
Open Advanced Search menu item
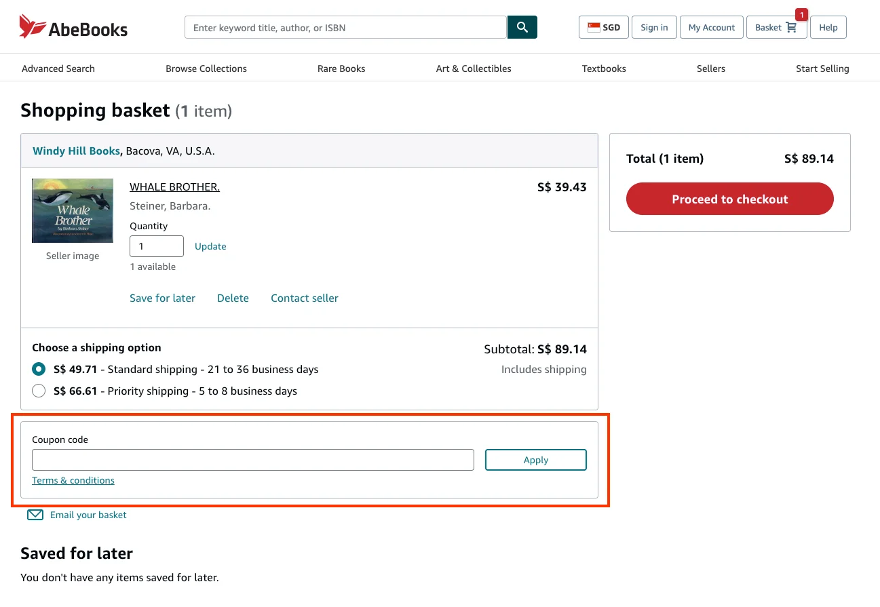point(58,68)
